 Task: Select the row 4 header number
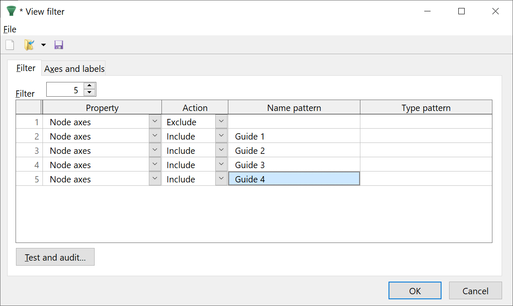(29, 165)
